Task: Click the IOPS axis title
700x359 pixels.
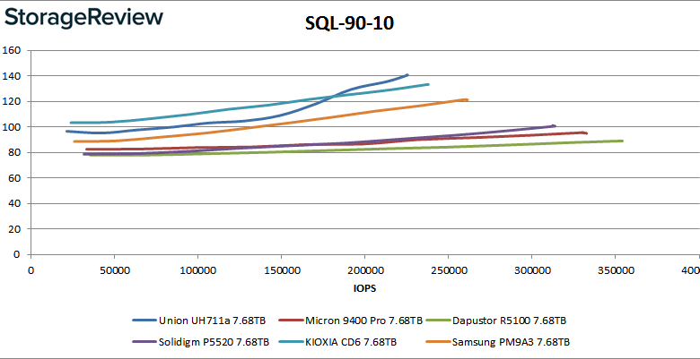Action: [363, 288]
